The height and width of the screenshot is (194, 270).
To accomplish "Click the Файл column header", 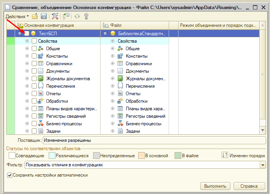I will click(x=135, y=25).
